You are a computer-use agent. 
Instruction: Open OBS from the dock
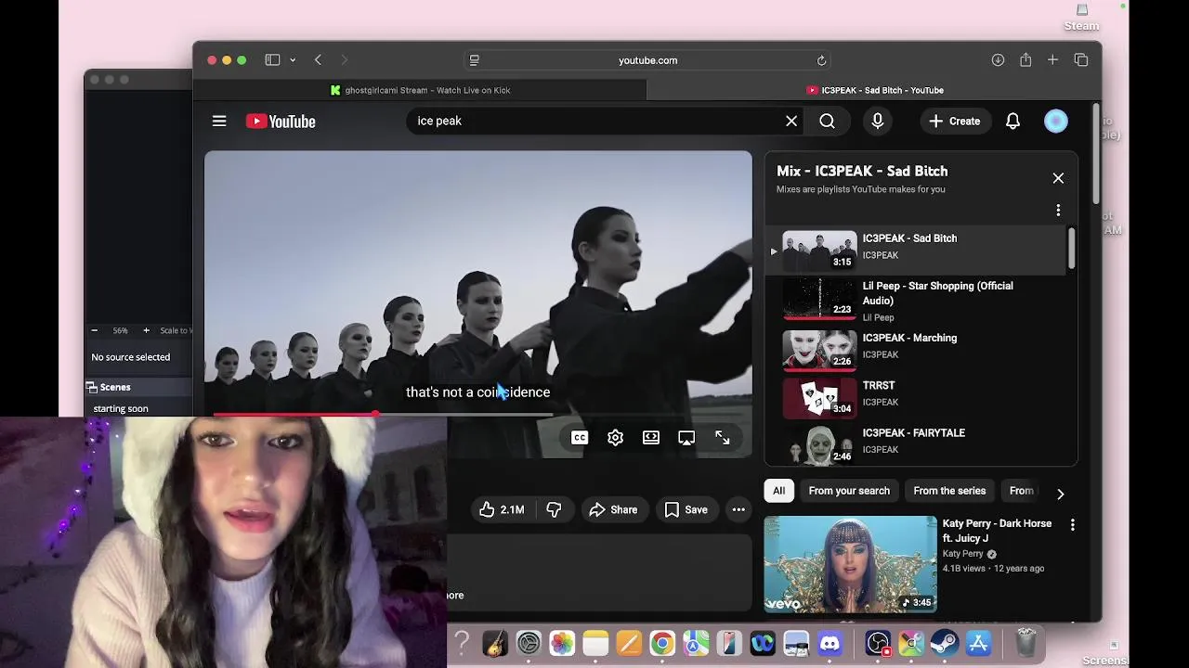pyautogui.click(x=878, y=642)
